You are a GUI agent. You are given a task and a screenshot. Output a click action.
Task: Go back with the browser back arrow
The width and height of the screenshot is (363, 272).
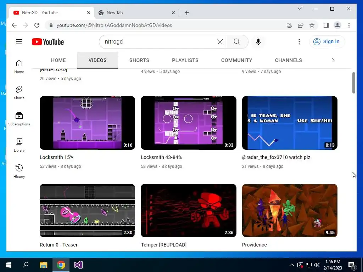tap(14, 25)
